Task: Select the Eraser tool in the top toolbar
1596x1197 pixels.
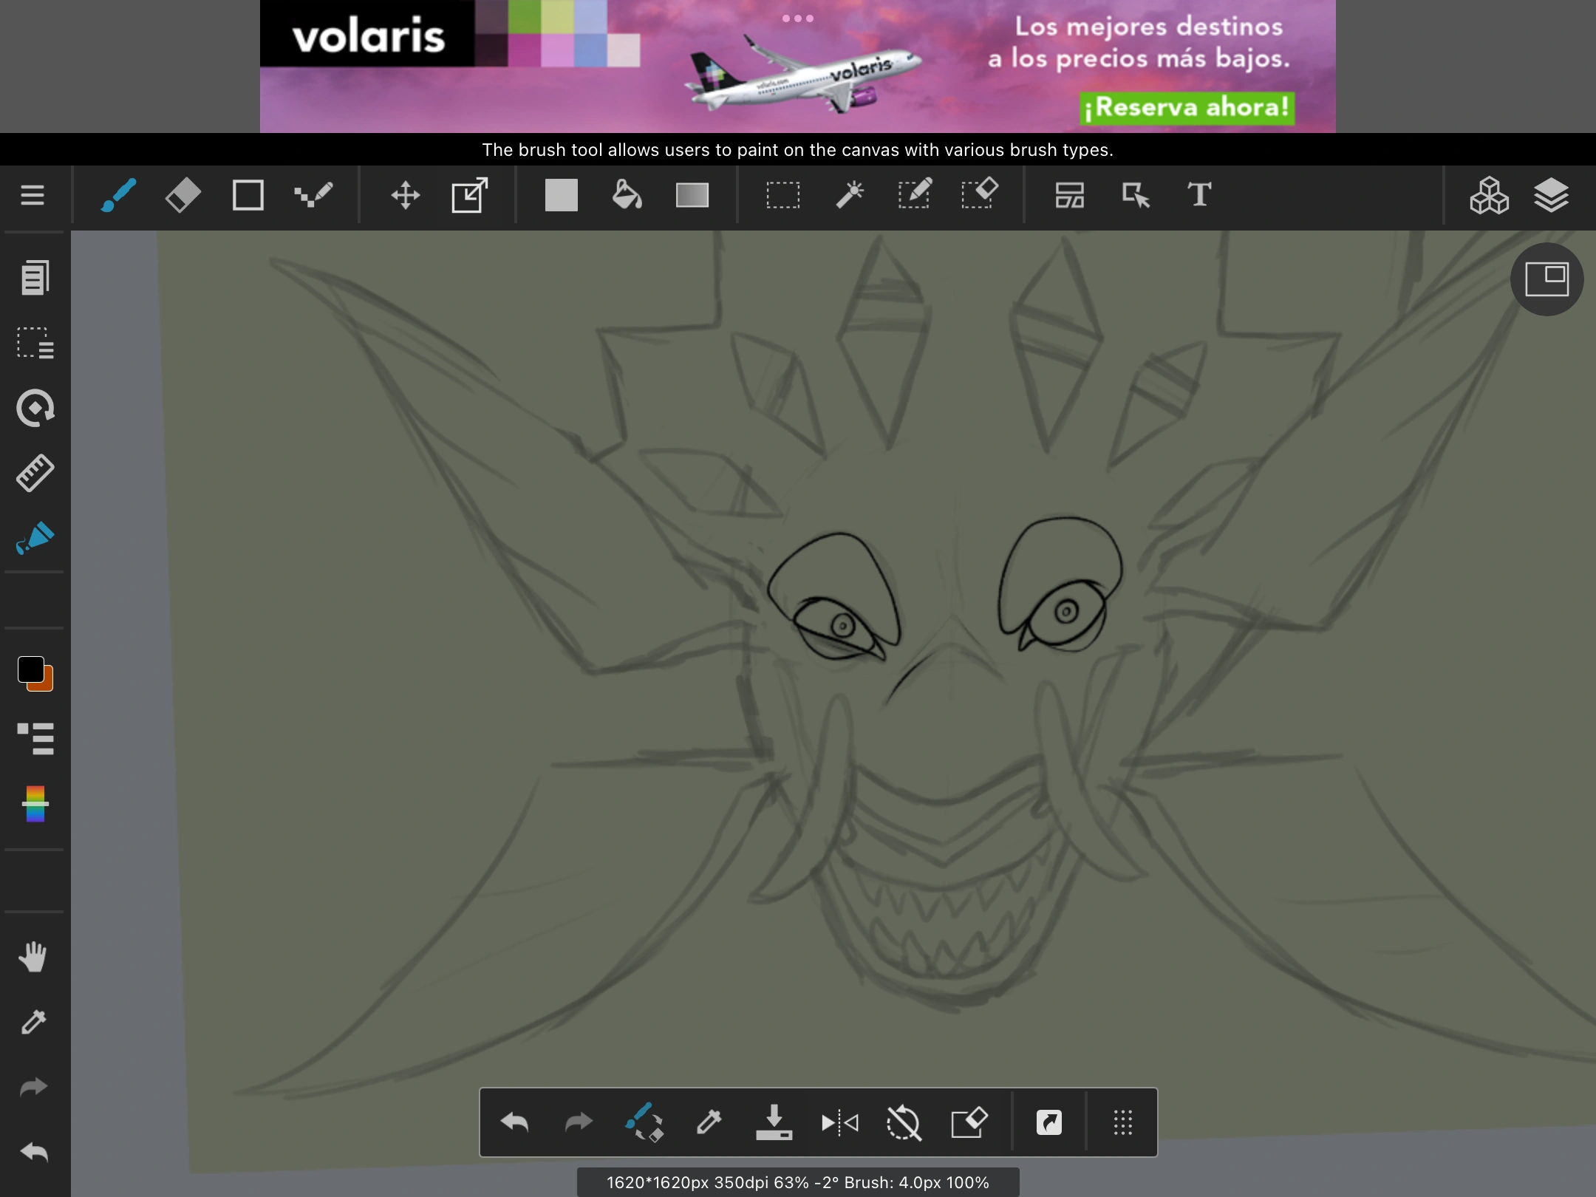Action: click(x=183, y=195)
